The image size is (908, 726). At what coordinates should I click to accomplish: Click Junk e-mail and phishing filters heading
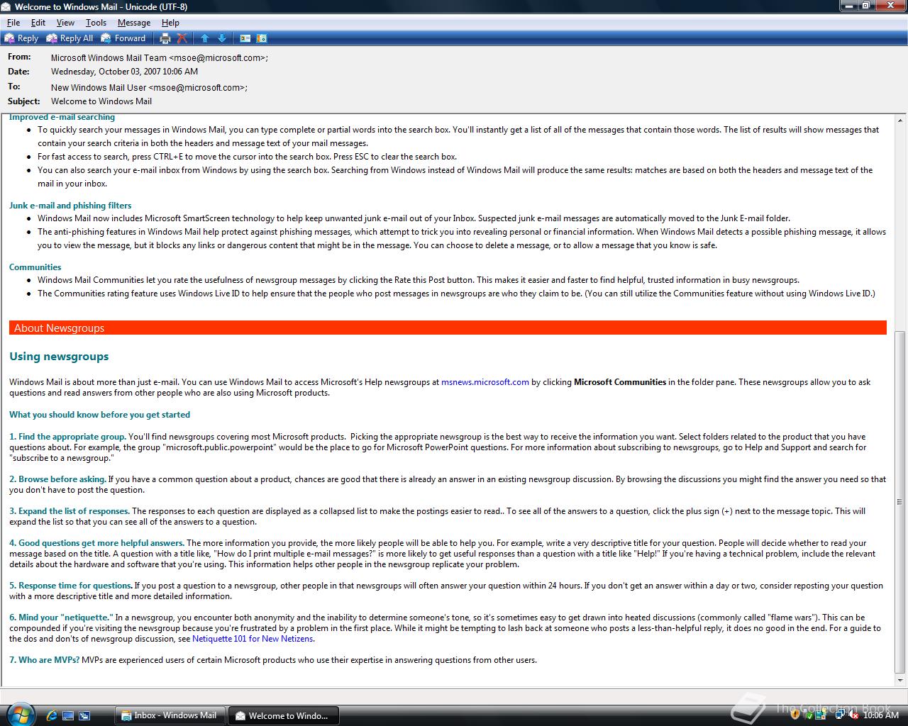[70, 206]
